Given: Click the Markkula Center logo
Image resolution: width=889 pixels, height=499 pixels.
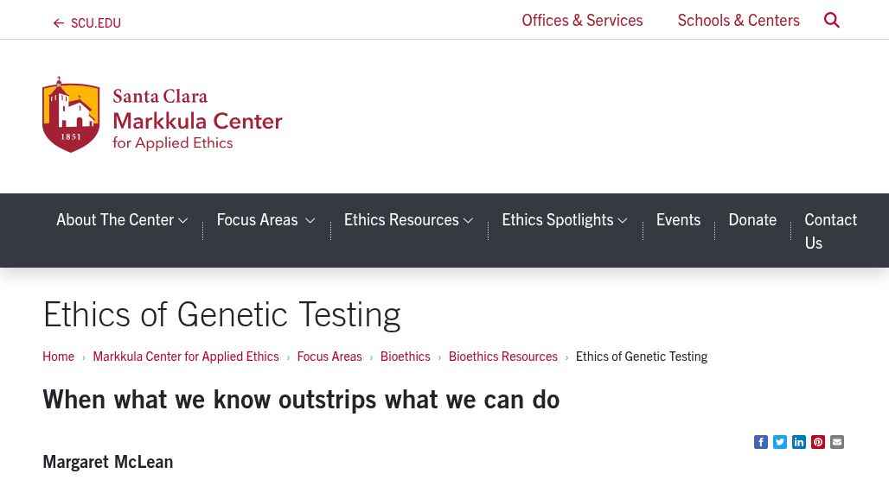Looking at the screenshot, I should coord(163,115).
